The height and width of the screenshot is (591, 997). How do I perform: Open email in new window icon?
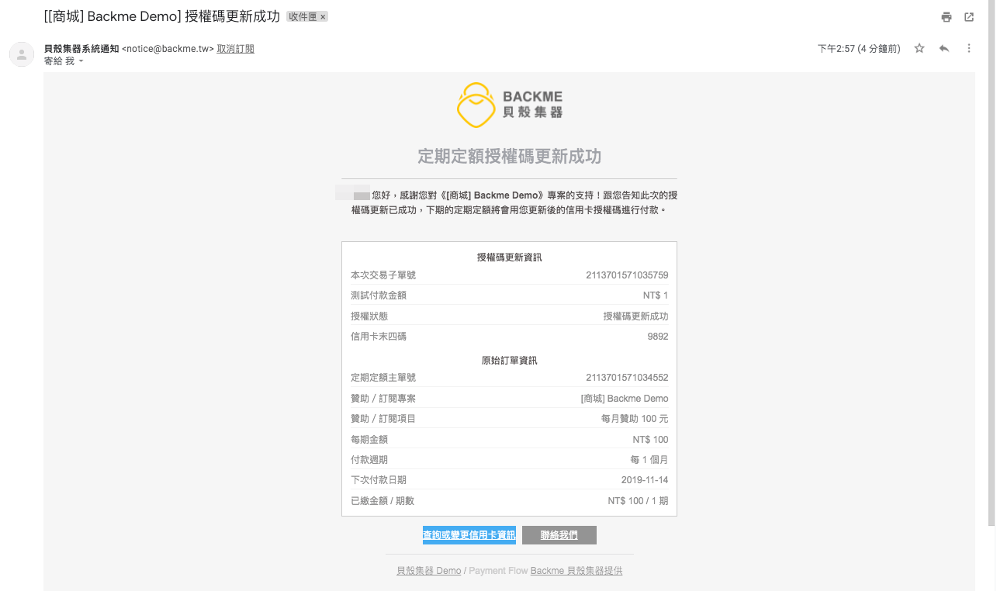(969, 17)
